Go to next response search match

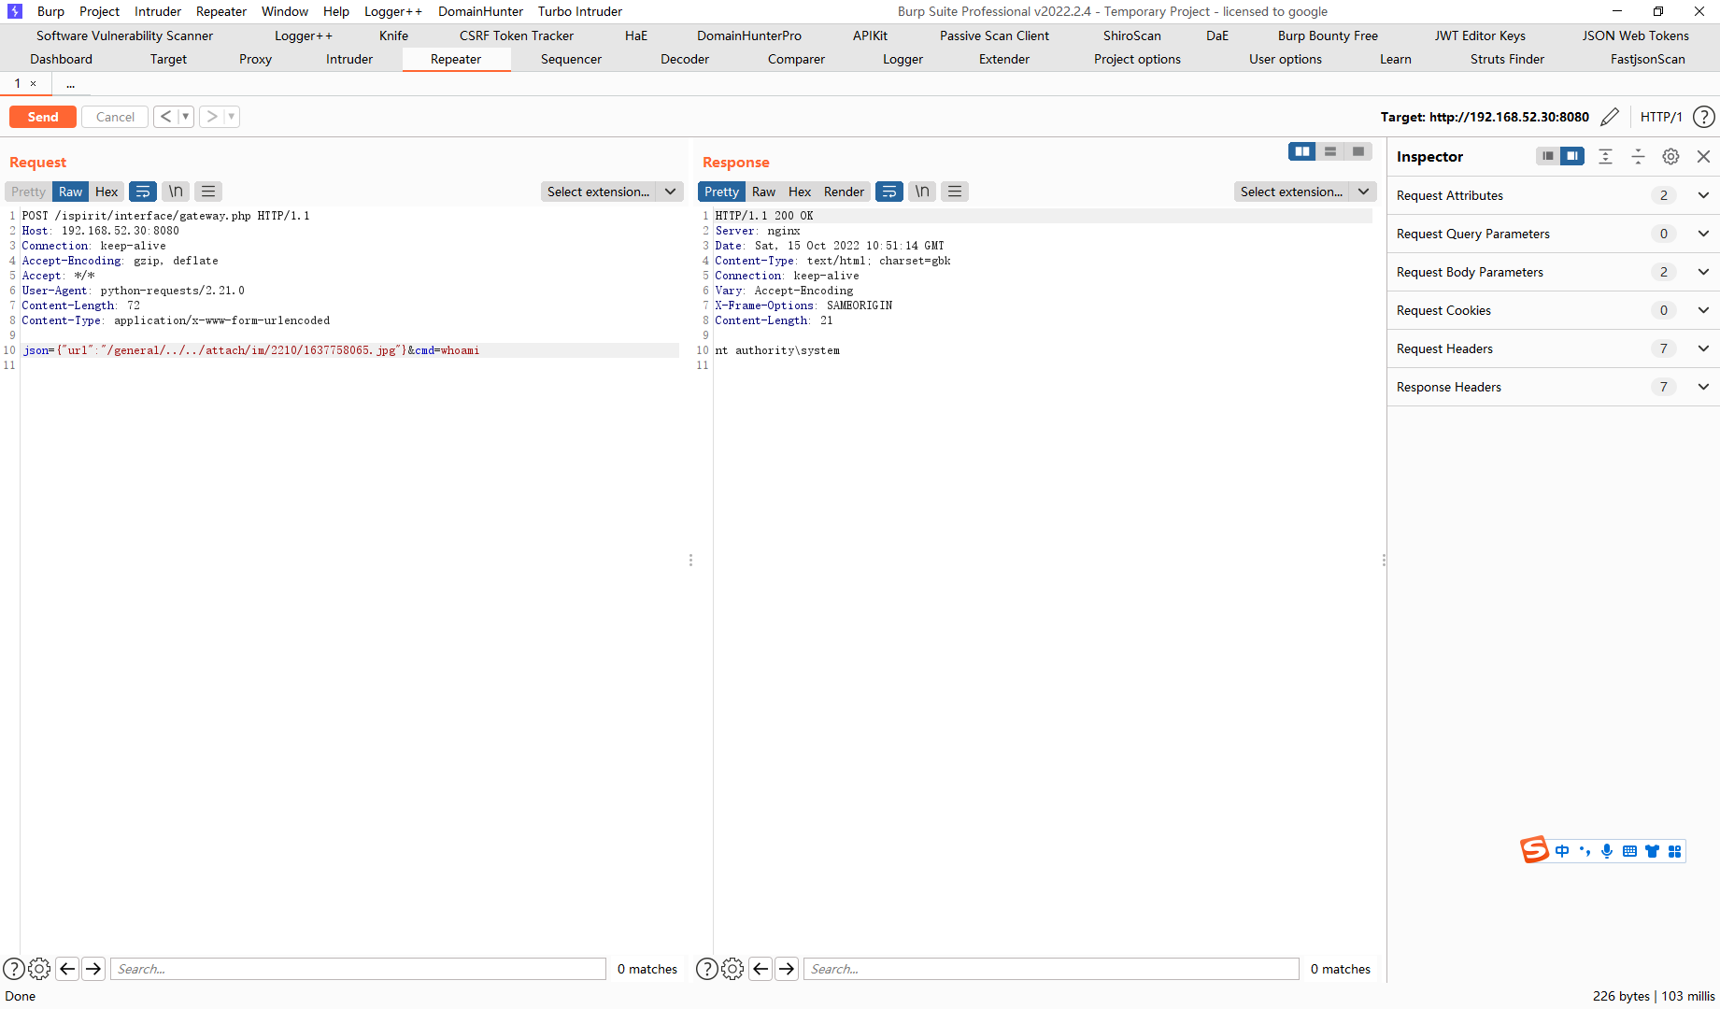[787, 969]
